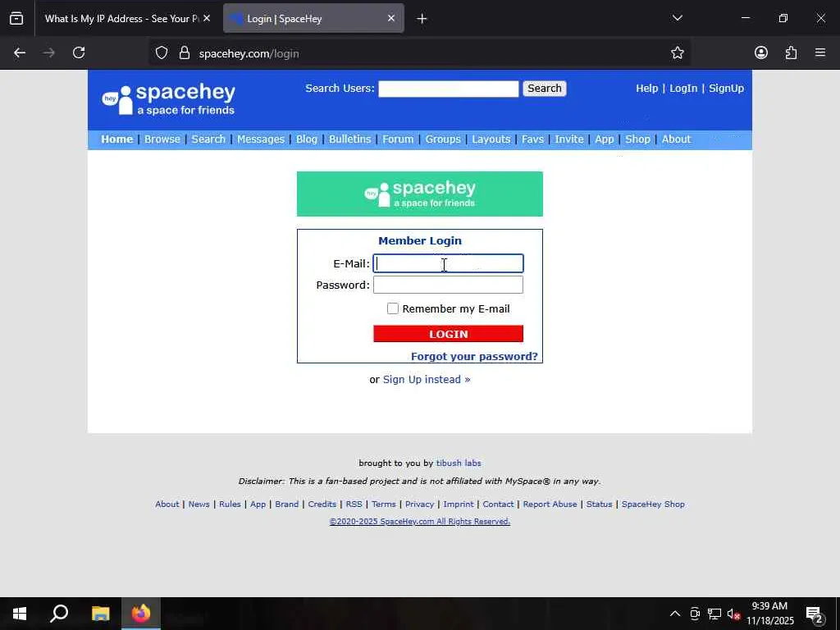Screen dimensions: 840x630
Task: Open footer RSS link
Action: click(x=354, y=504)
